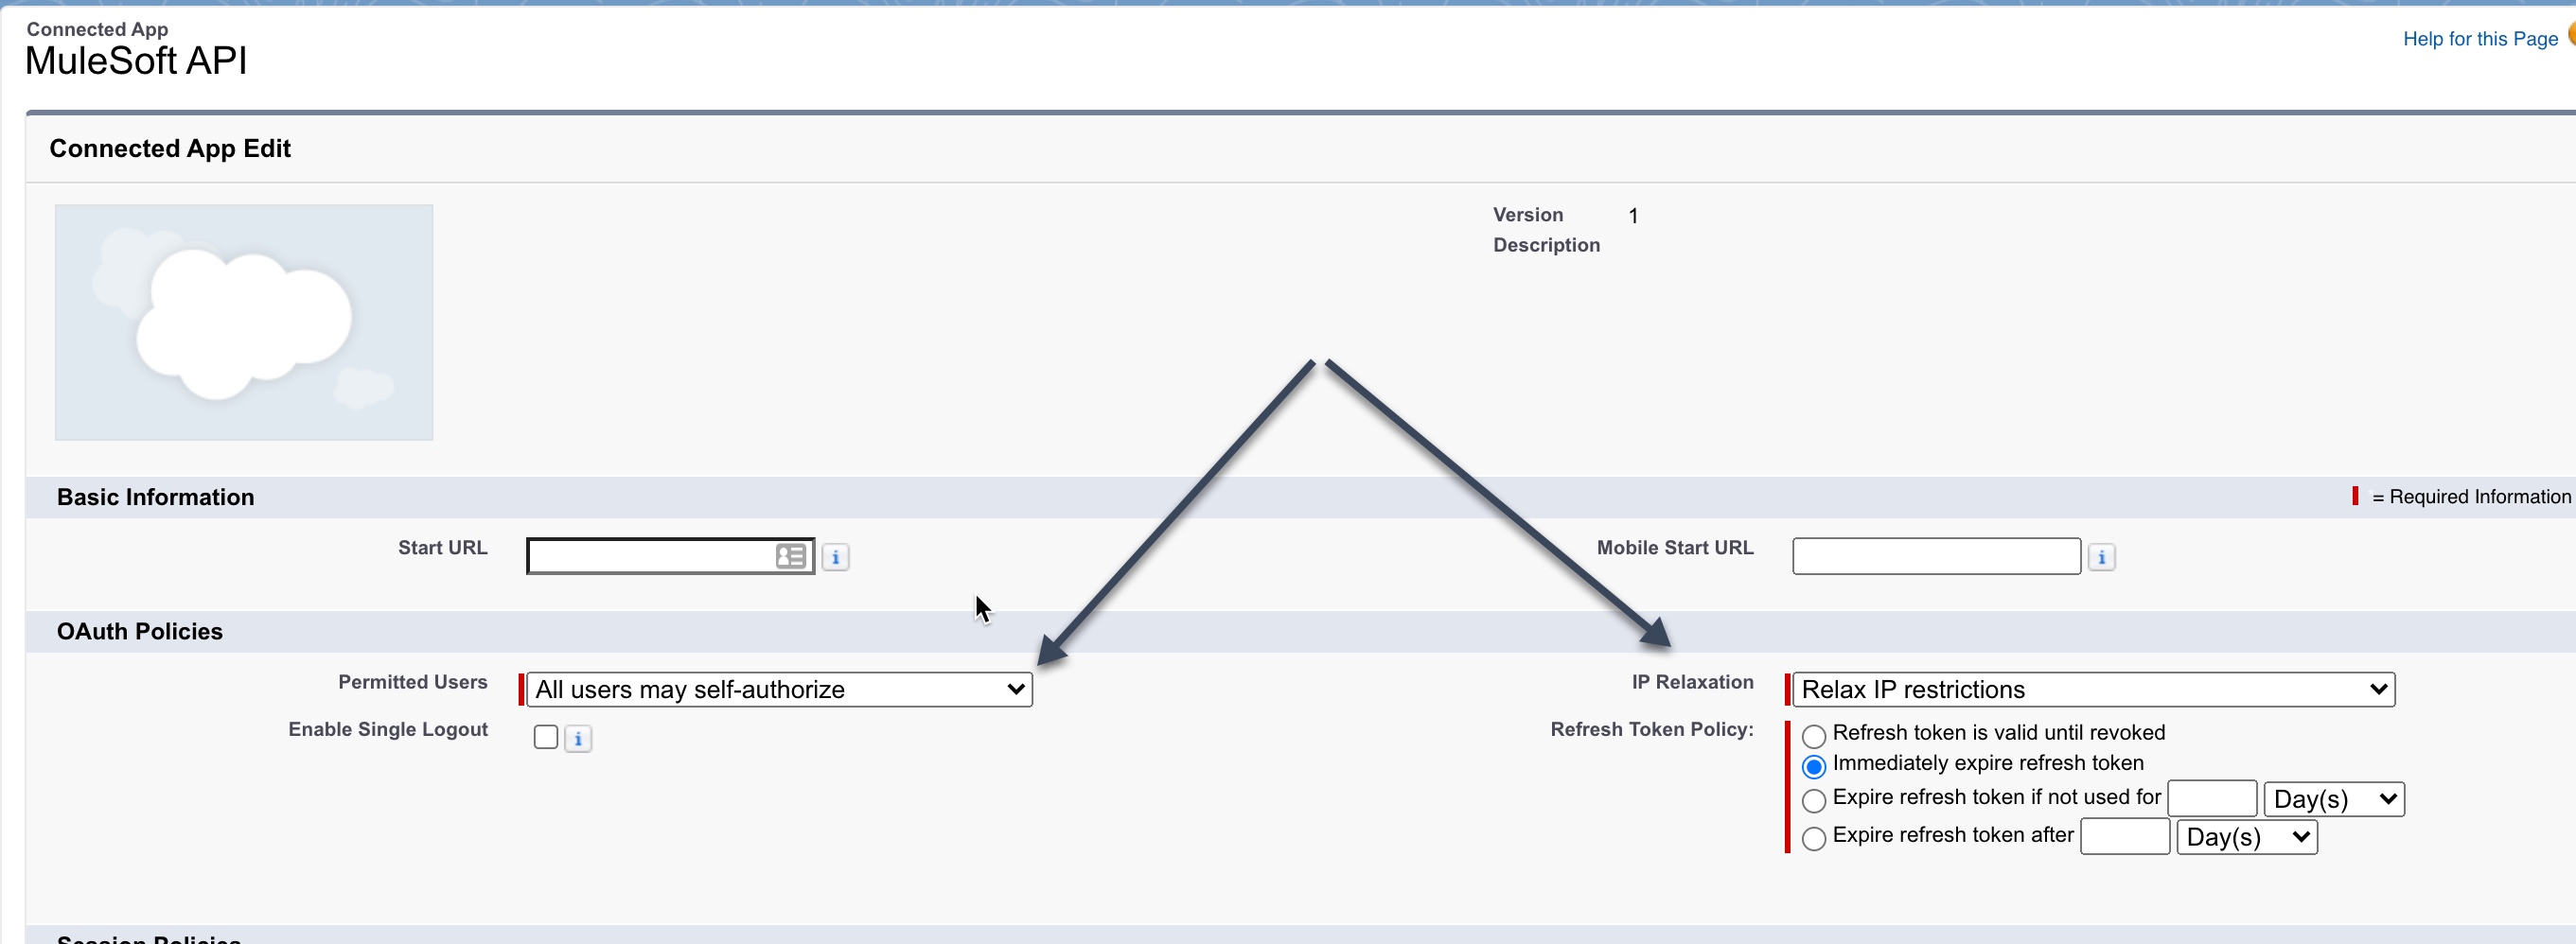Click the MuleSoft API page title
Screen dimensions: 2576x944
(136, 61)
